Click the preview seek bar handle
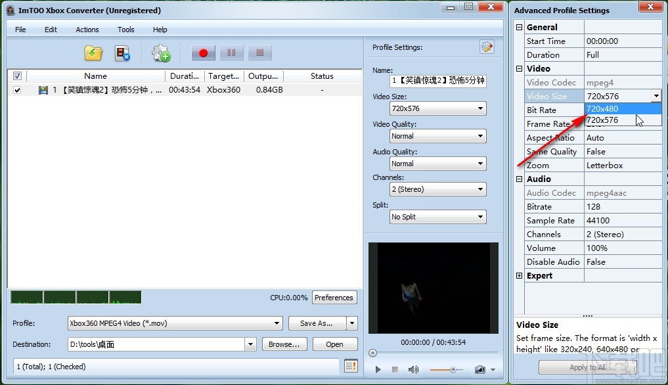The height and width of the screenshot is (385, 668). (373, 353)
